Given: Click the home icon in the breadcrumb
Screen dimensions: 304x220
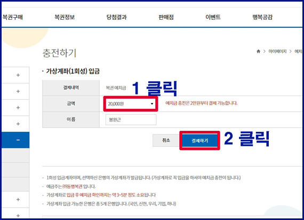Looking at the screenshot, I should point(258,51).
